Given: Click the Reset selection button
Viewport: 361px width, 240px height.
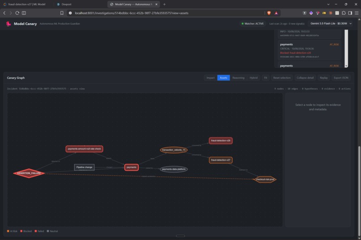Looking at the screenshot, I should pos(282,78).
